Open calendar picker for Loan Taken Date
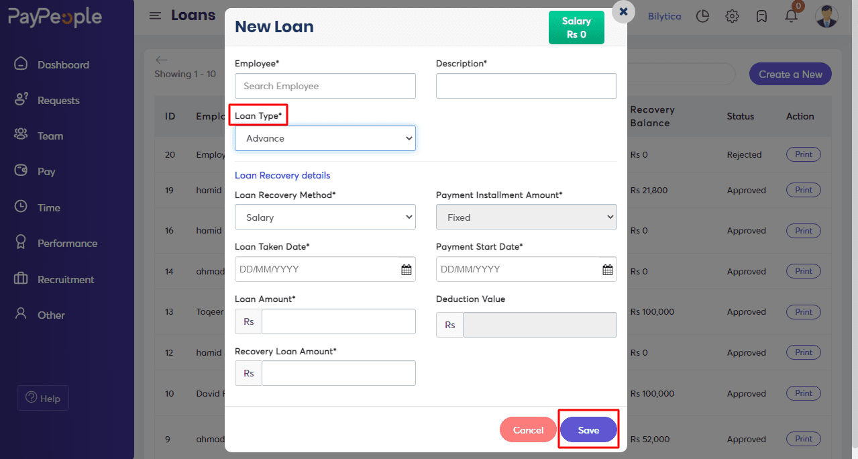Screen dimensions: 858x459 point(406,270)
